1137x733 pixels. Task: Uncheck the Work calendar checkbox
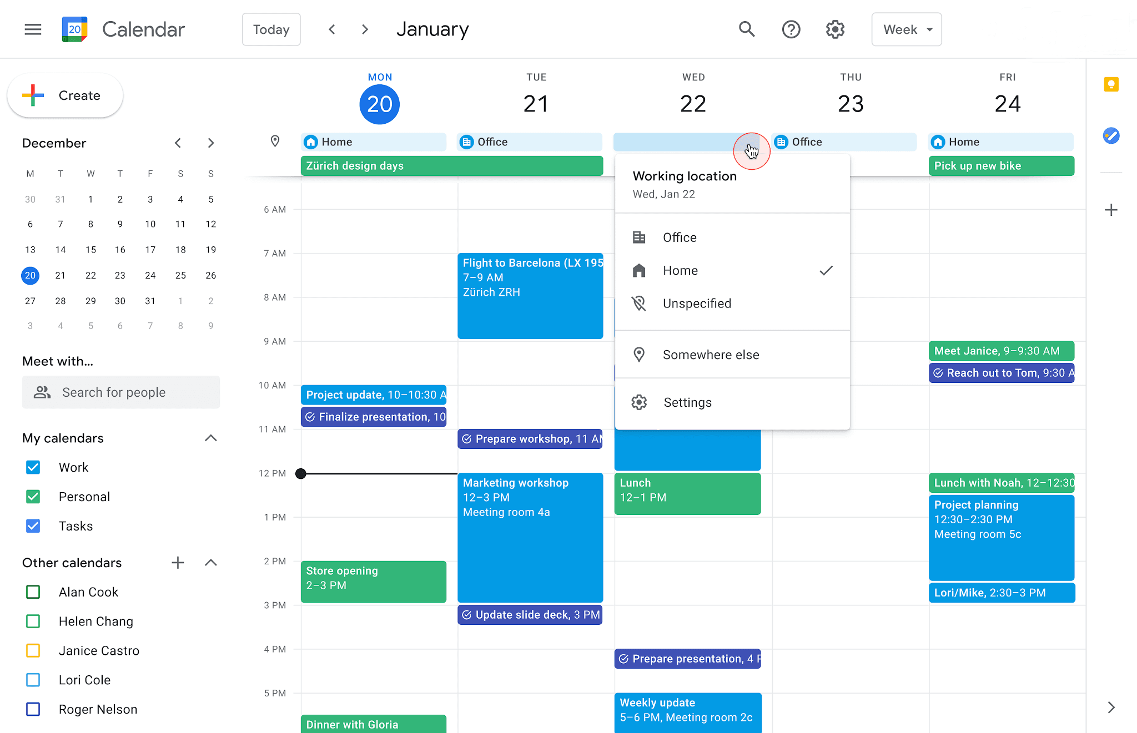[x=33, y=467]
